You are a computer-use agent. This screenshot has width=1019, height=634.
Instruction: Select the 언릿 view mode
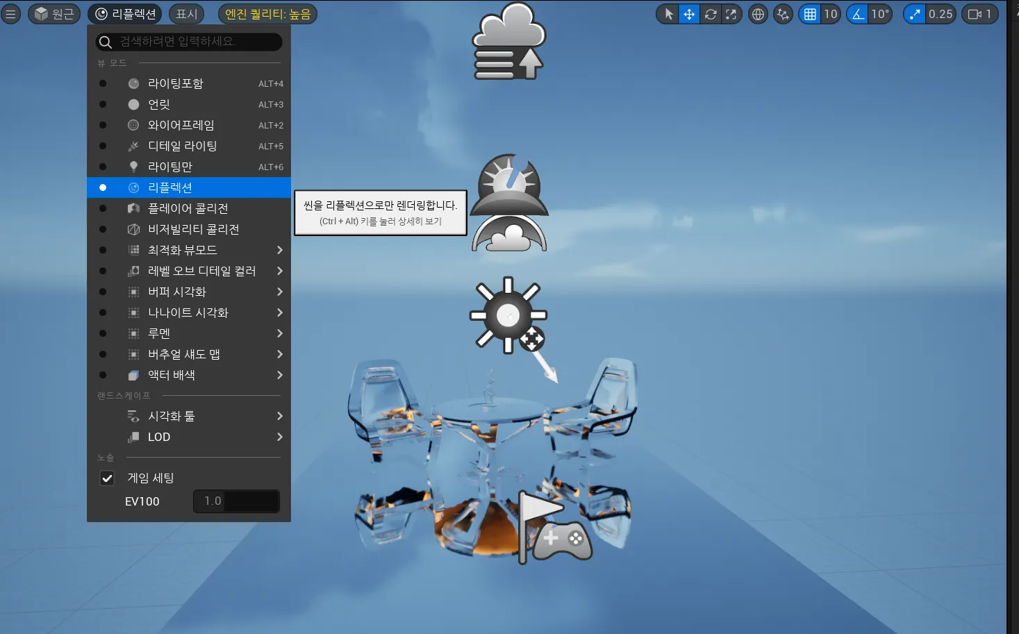pyautogui.click(x=189, y=104)
